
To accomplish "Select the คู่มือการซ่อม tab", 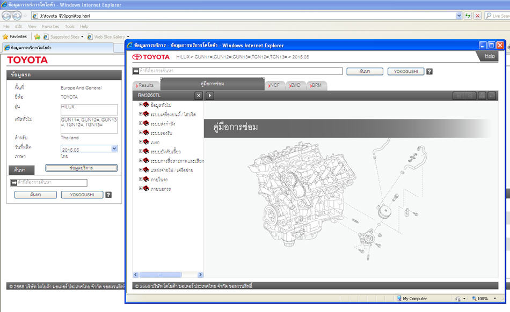I will [212, 84].
